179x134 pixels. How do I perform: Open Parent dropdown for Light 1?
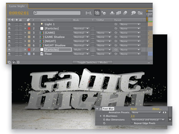[130, 24]
